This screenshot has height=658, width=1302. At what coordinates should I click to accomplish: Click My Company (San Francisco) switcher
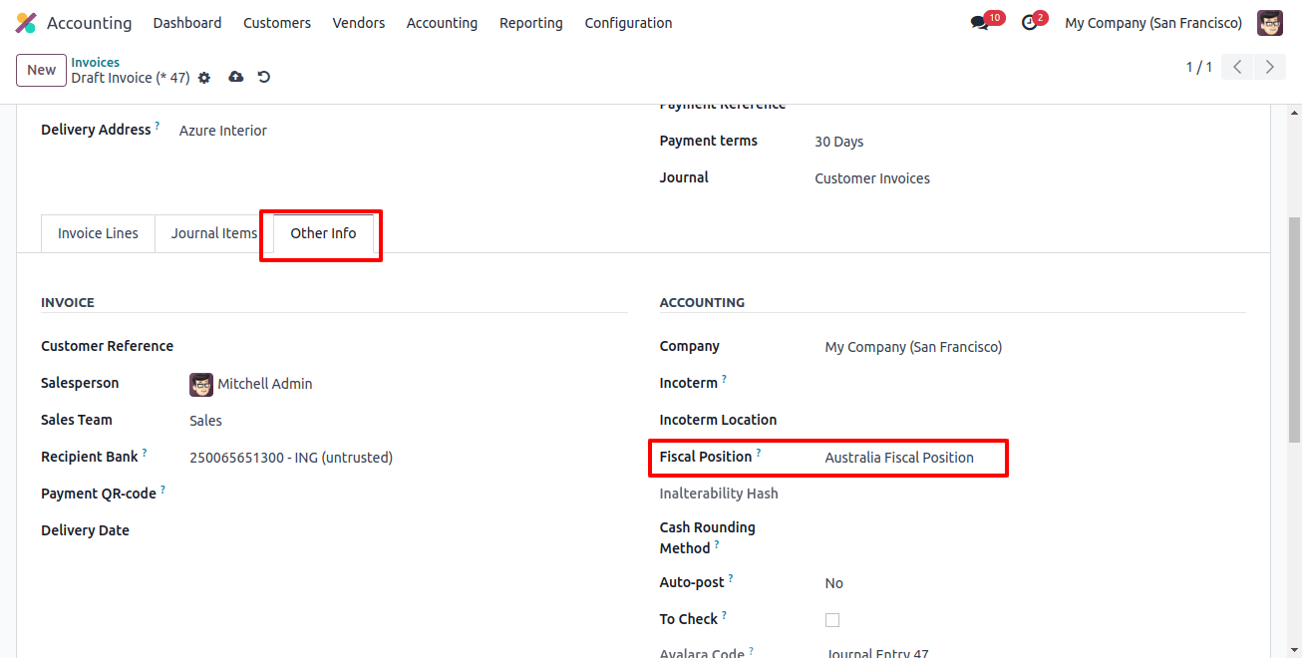(x=1153, y=23)
